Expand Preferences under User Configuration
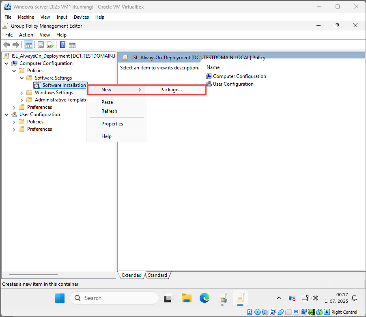The height and width of the screenshot is (317, 366). pyautogui.click(x=14, y=129)
